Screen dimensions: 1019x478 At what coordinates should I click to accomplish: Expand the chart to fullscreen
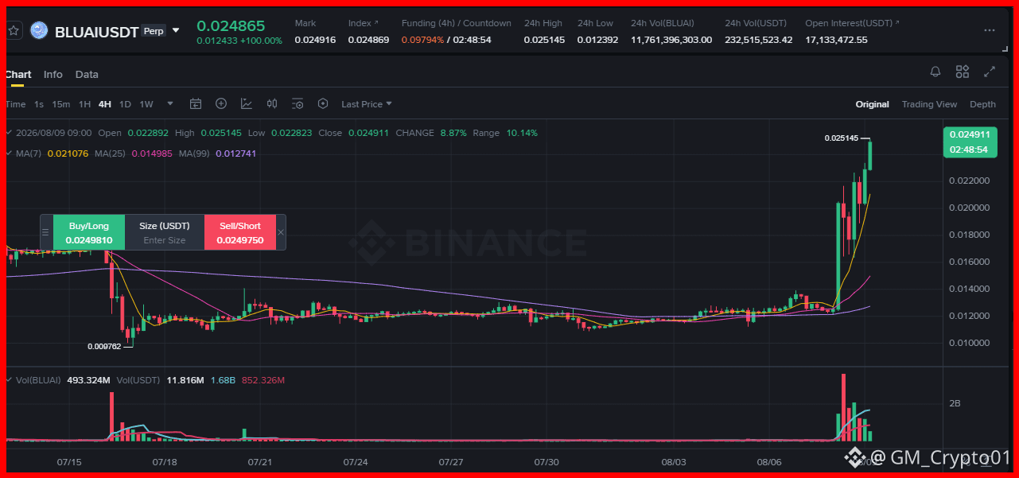[990, 72]
